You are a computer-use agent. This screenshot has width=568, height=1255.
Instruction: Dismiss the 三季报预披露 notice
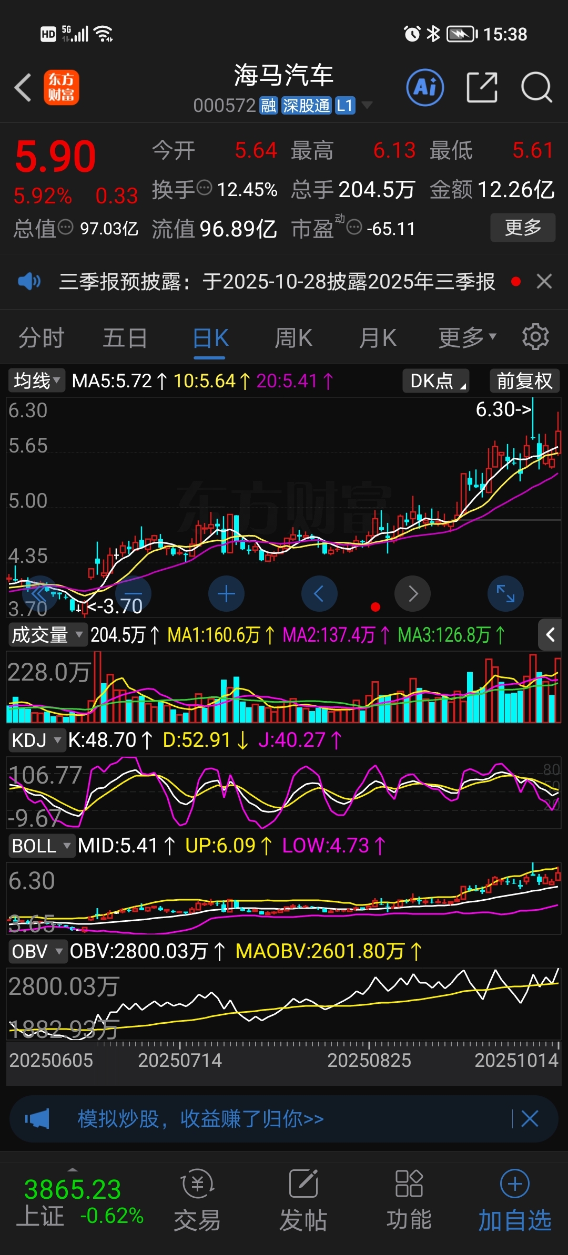544,282
